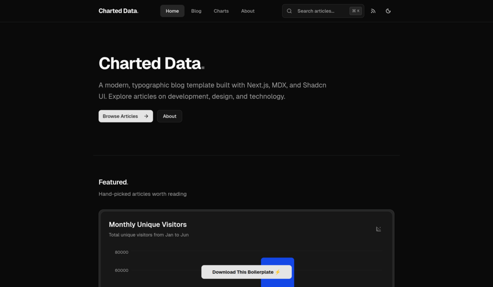Image resolution: width=493 pixels, height=287 pixels.
Task: Click the Featured section heading
Action: tap(113, 182)
